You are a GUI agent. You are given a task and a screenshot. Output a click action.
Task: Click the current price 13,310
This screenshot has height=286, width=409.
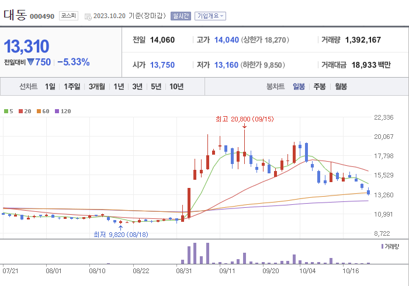pyautogui.click(x=26, y=46)
